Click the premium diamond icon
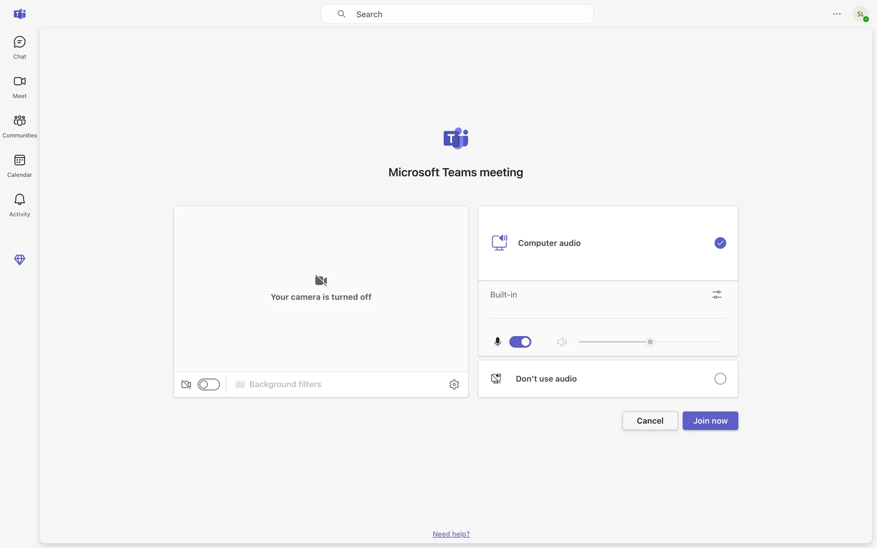877x548 pixels. pyautogui.click(x=20, y=260)
